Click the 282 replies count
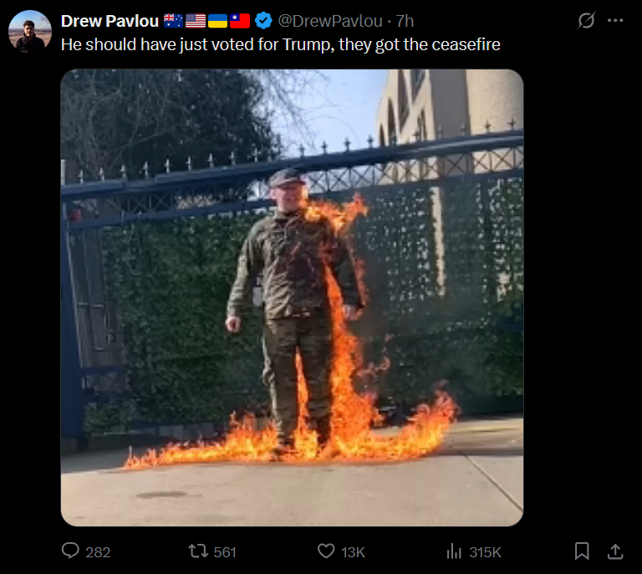The height and width of the screenshot is (574, 642). point(98,552)
